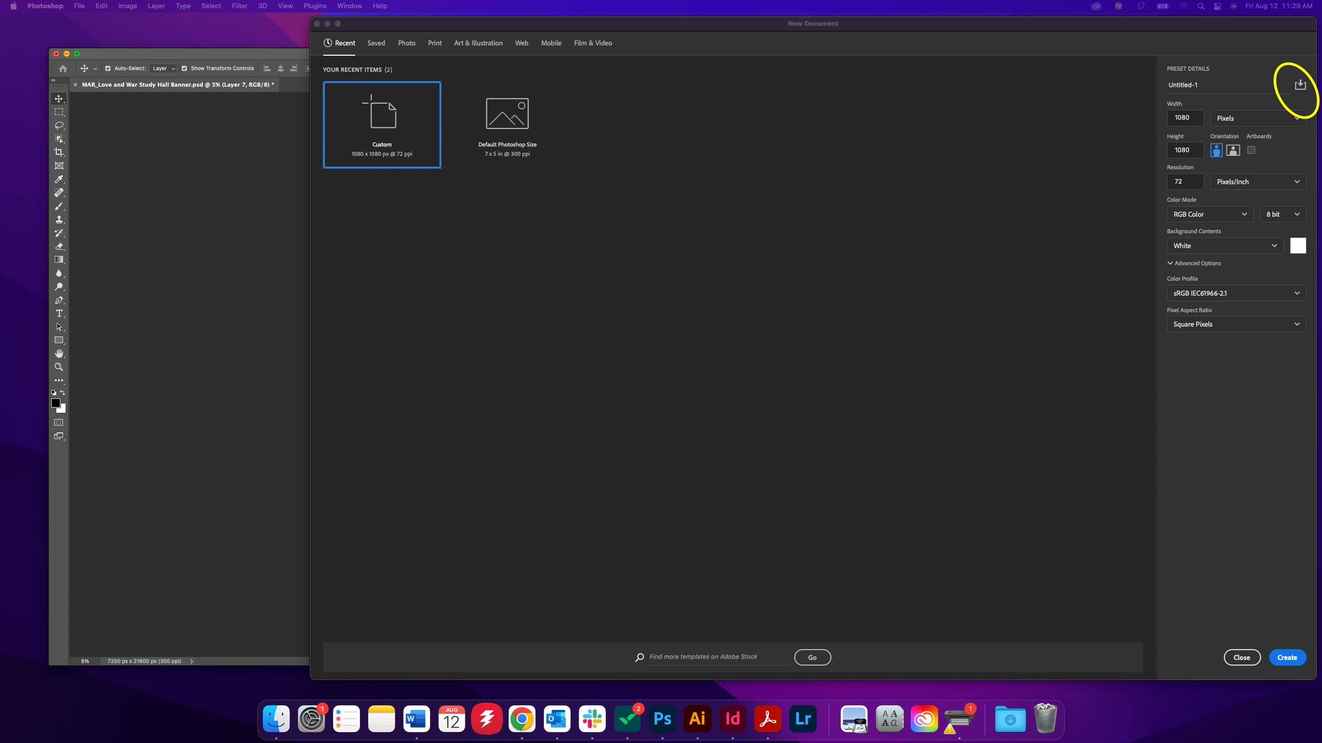The height and width of the screenshot is (743, 1322).
Task: Select the Default Photoshop Size preset
Action: pyautogui.click(x=507, y=125)
